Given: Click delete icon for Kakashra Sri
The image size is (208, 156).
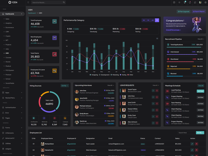Looking at the screenshot, I should pyautogui.click(x=197, y=150).
